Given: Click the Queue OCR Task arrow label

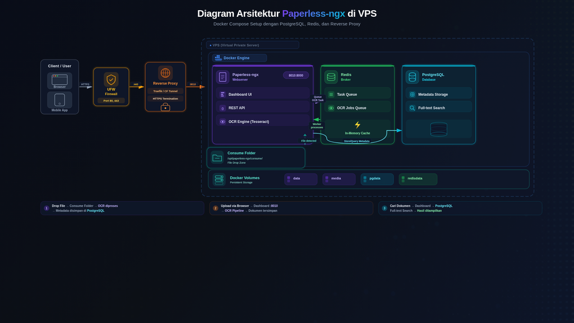Looking at the screenshot, I should point(318,99).
